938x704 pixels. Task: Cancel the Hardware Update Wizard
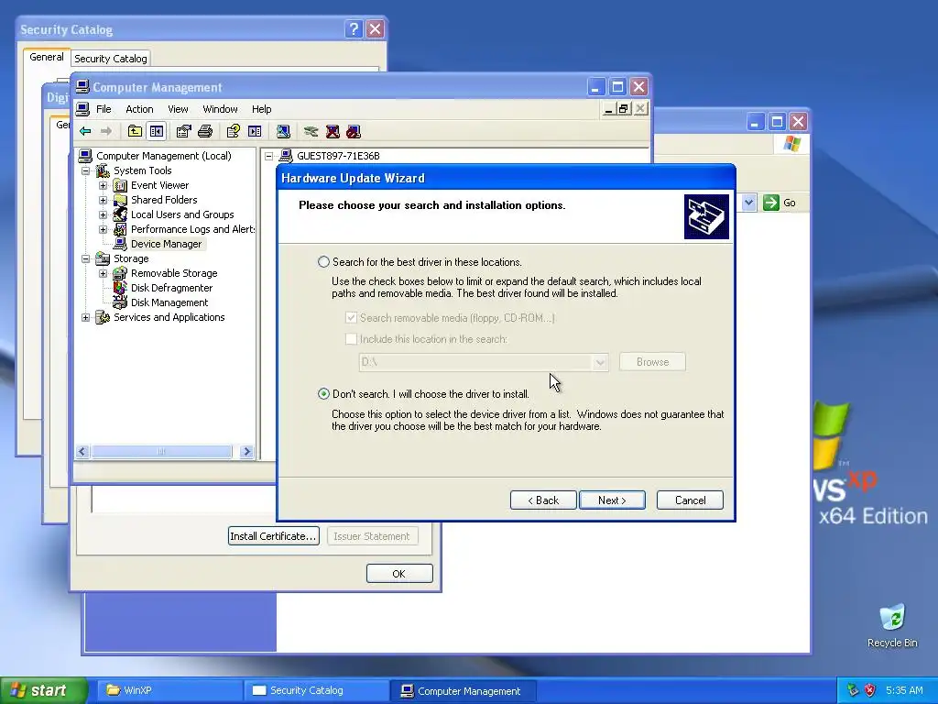(x=690, y=500)
